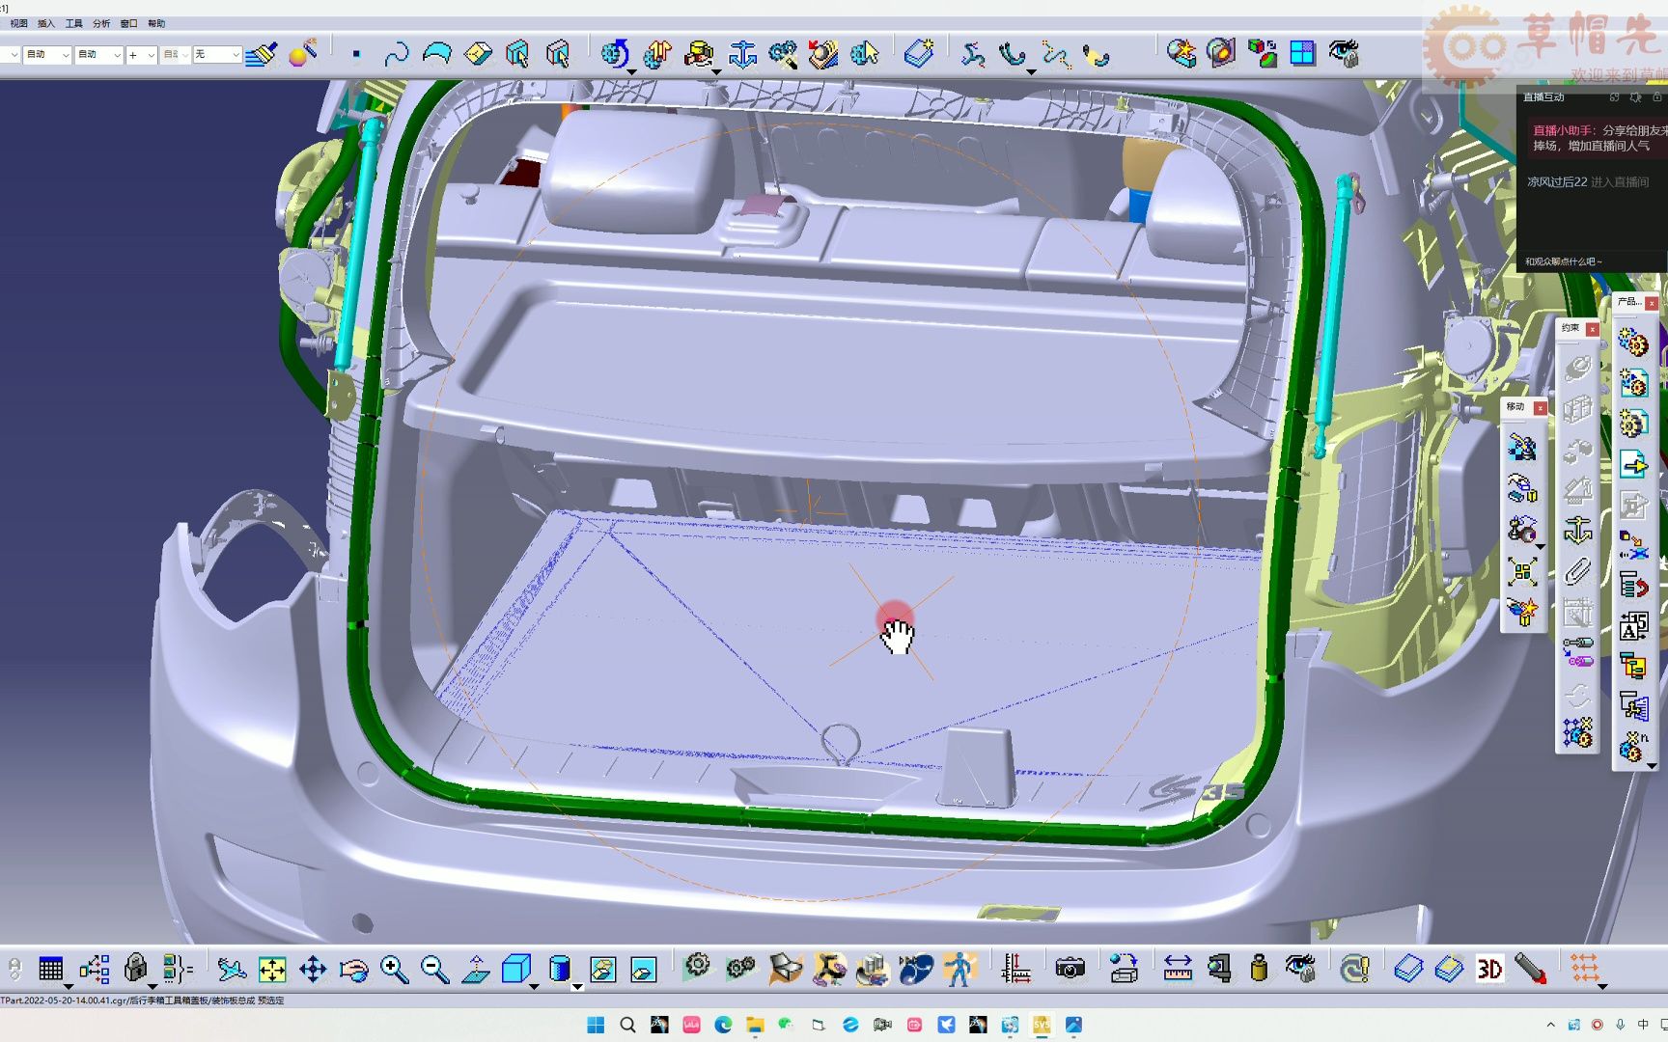Screen dimensions: 1668x1042
Task: Select the Pan four-arrow tool
Action: pos(313,969)
